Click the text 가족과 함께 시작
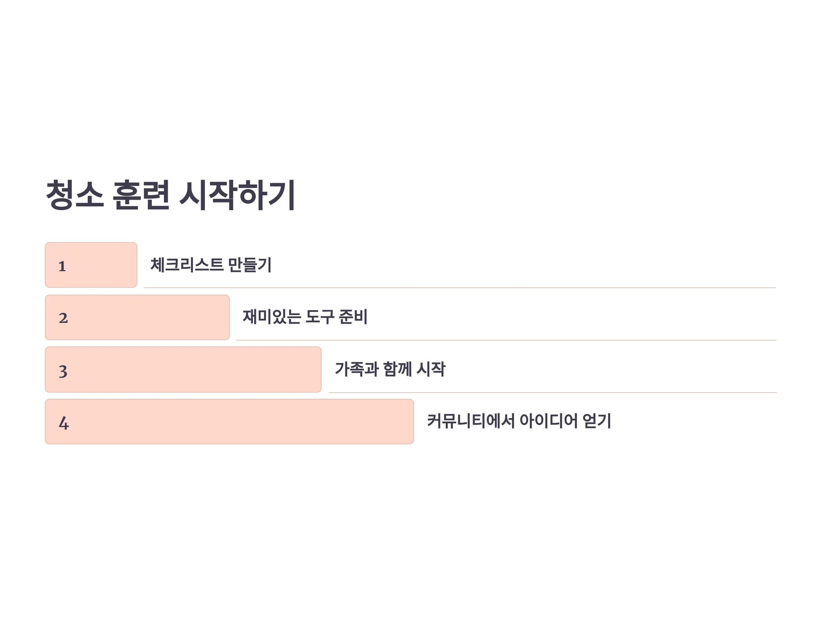This screenshot has width=828, height=621. click(390, 369)
